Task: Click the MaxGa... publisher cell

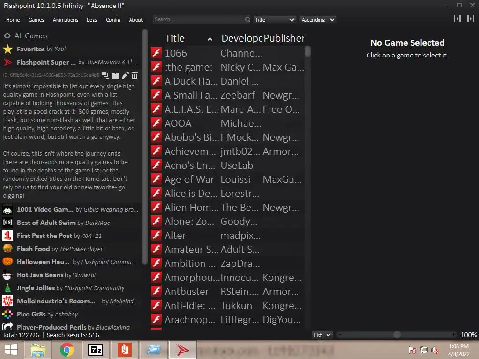Action: click(x=282, y=179)
